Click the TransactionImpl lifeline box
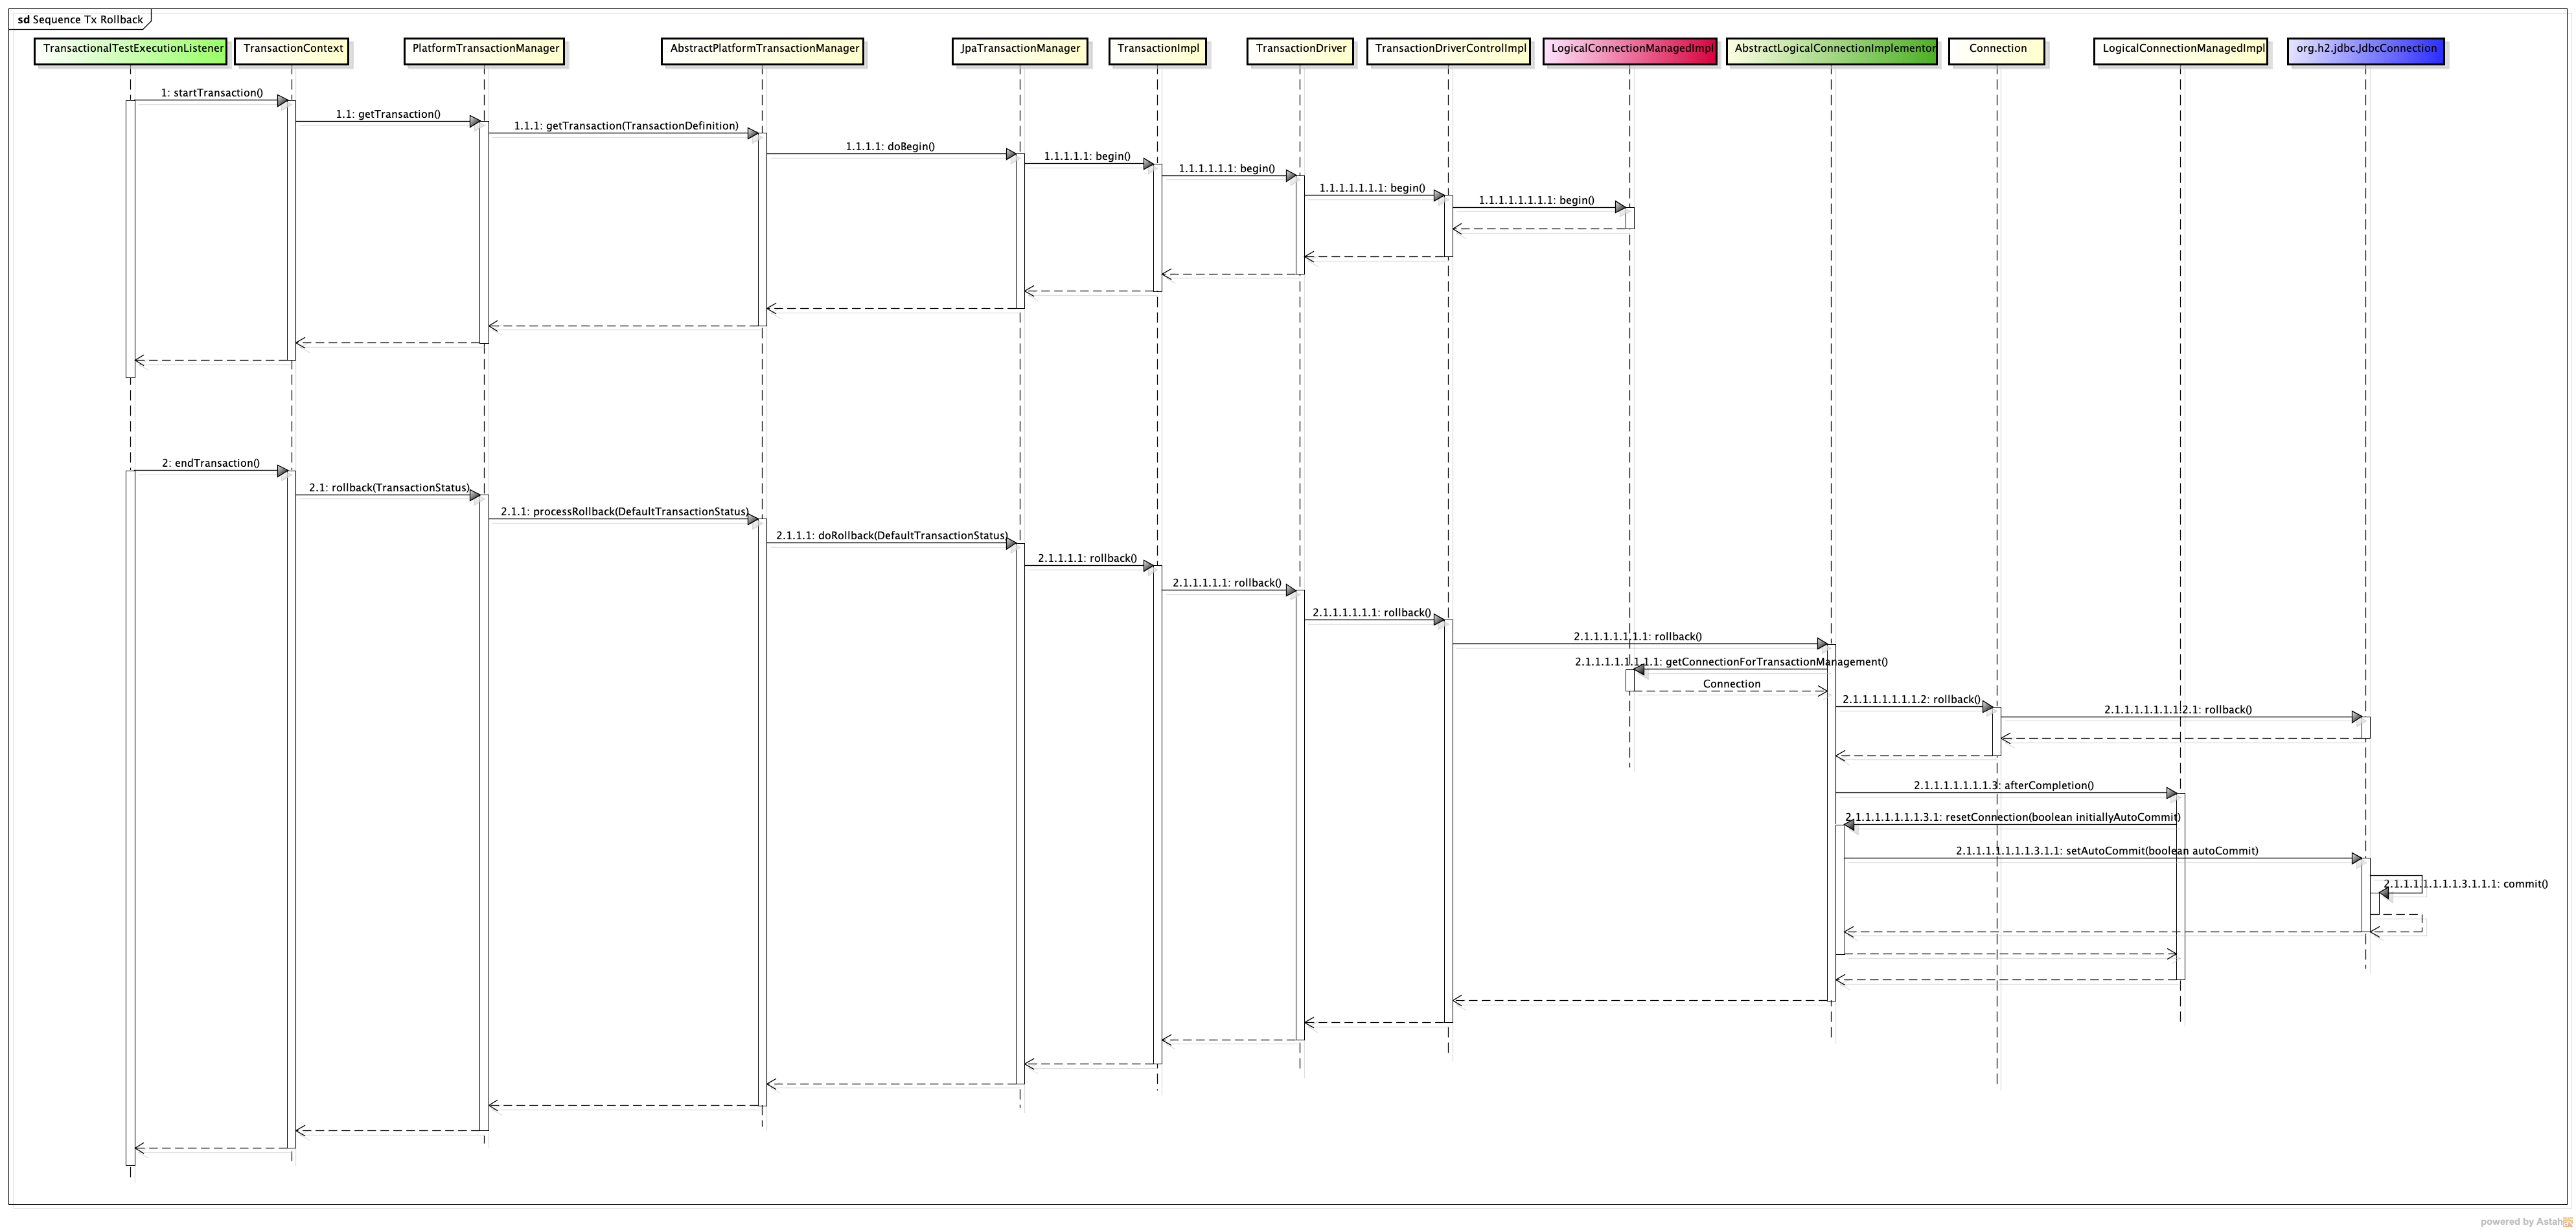The width and height of the screenshot is (2576, 1230). pyautogui.click(x=1158, y=51)
